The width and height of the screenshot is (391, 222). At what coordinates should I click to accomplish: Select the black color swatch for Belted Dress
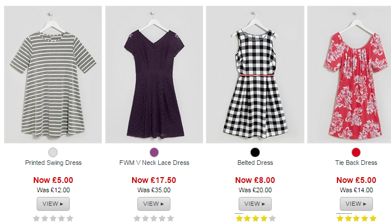click(x=255, y=152)
